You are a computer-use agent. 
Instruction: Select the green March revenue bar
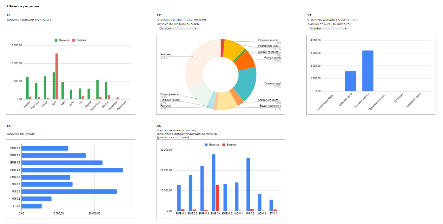45,88
